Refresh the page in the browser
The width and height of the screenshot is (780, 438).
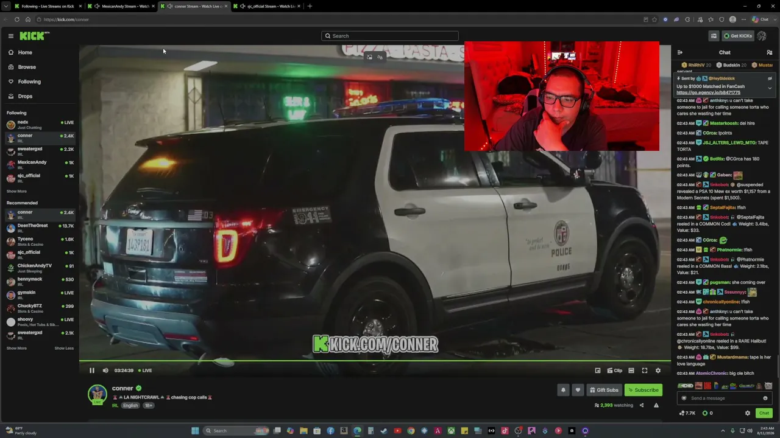[x=16, y=19]
